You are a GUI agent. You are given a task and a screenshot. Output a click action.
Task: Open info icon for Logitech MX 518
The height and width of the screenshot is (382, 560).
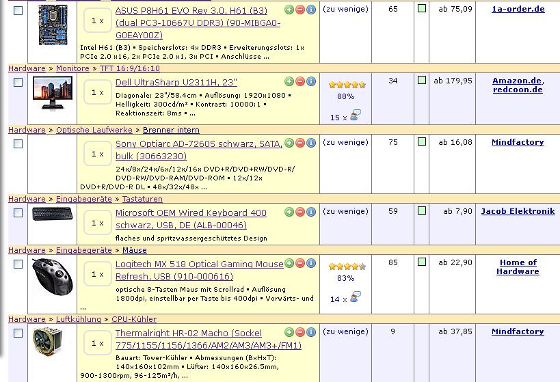[311, 263]
